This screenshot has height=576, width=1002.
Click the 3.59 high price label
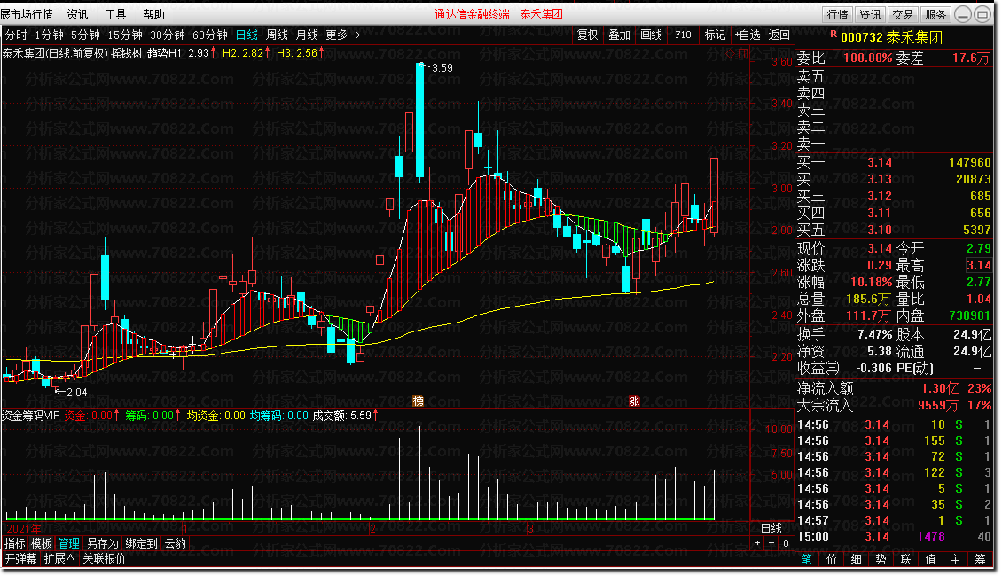pos(442,67)
